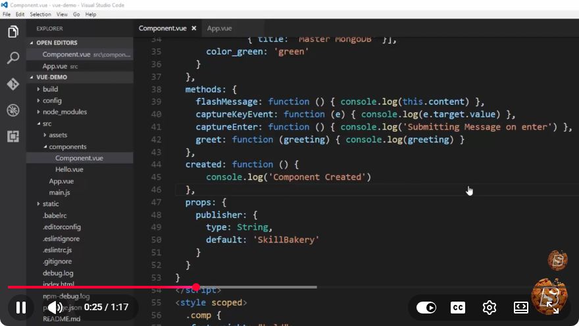This screenshot has height=326, width=579.
Task: Open the Search view icon
Action: pyautogui.click(x=13, y=58)
